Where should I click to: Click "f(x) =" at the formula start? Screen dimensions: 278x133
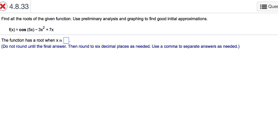coord(13,29)
